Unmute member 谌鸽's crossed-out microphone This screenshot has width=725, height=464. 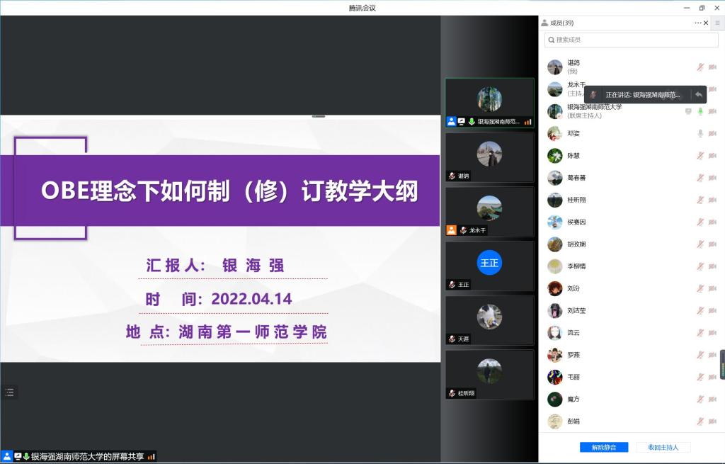[701, 67]
